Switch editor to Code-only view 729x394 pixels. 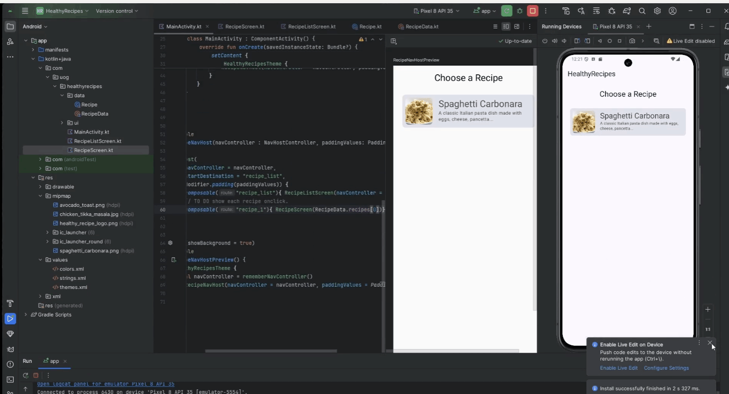(x=495, y=27)
